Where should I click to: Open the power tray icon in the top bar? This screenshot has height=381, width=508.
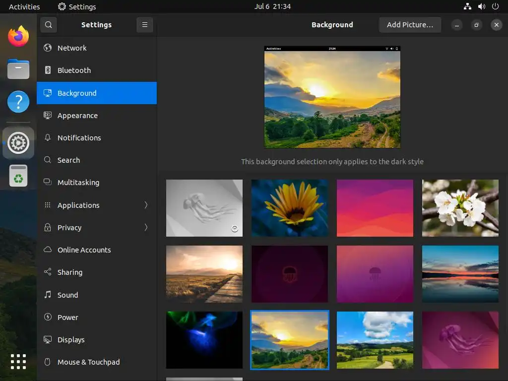coord(496,6)
